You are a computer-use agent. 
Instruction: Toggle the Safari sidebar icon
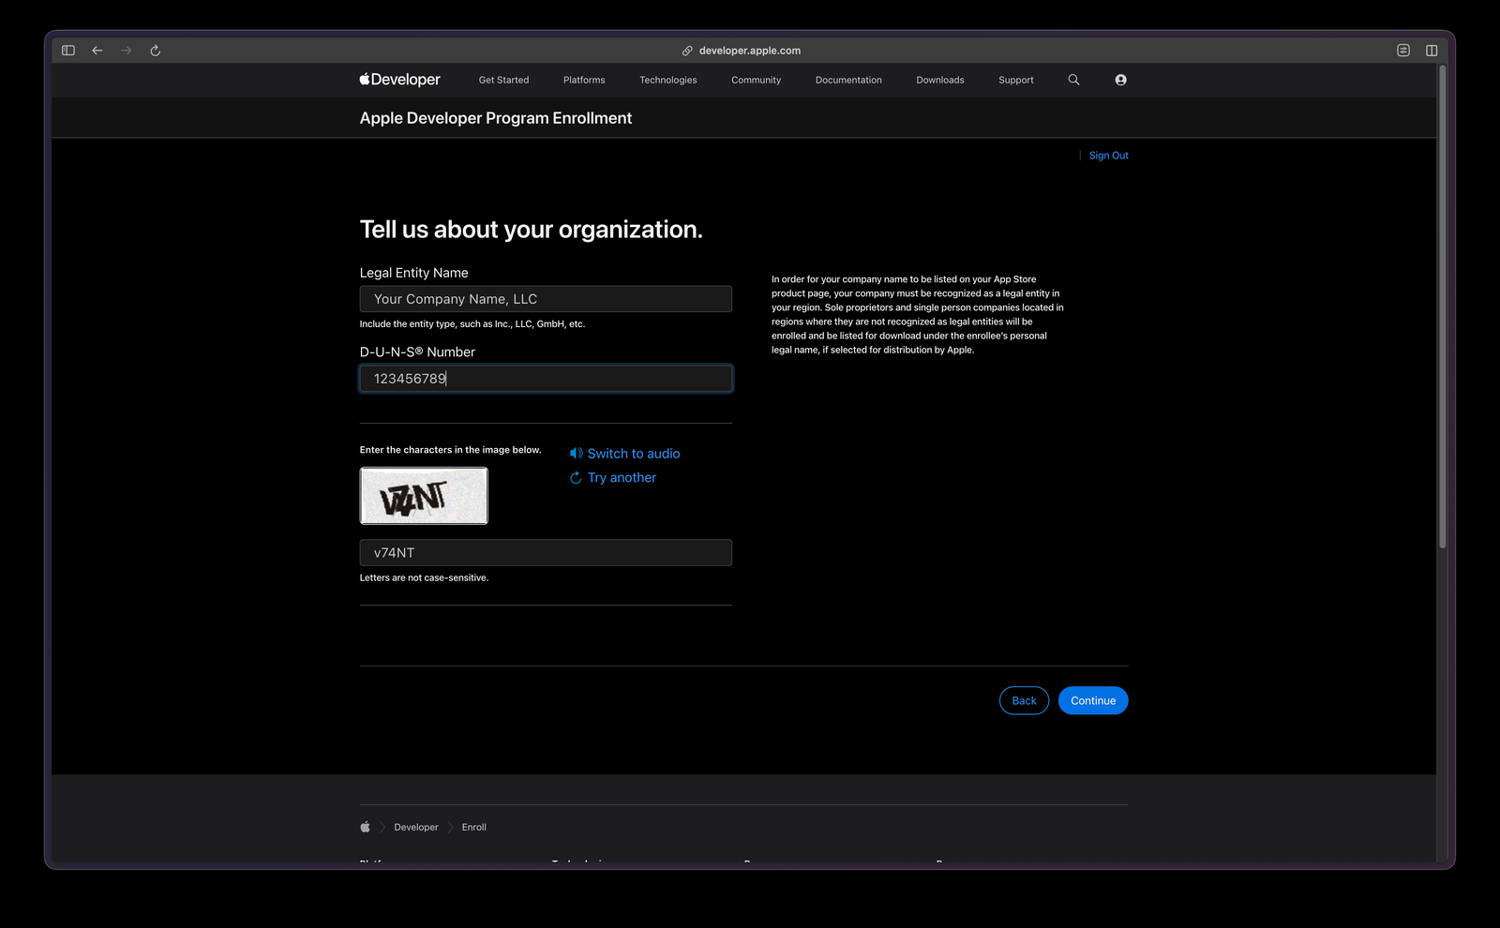click(68, 51)
